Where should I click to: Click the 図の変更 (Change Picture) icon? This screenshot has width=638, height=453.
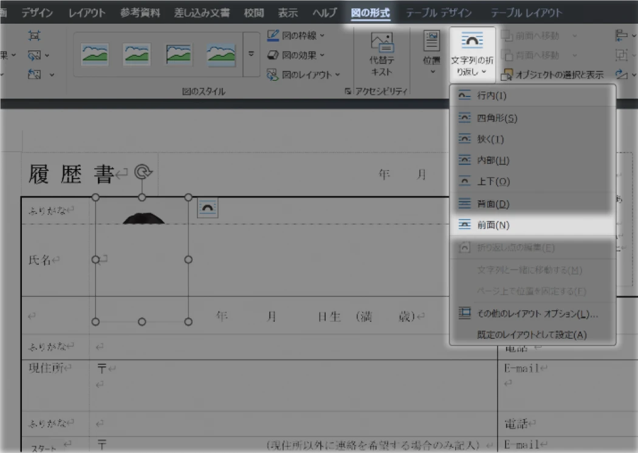(x=33, y=56)
